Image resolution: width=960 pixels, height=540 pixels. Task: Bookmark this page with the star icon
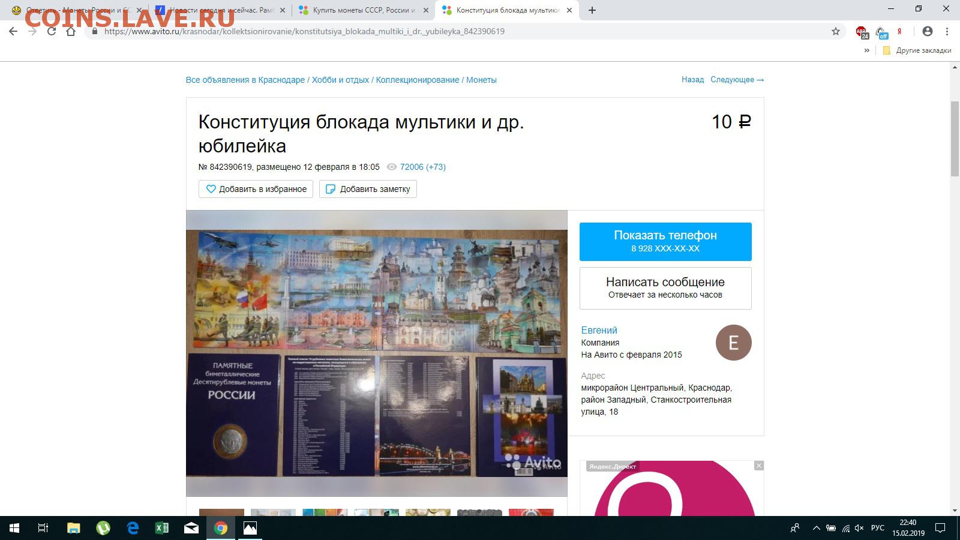coord(835,31)
